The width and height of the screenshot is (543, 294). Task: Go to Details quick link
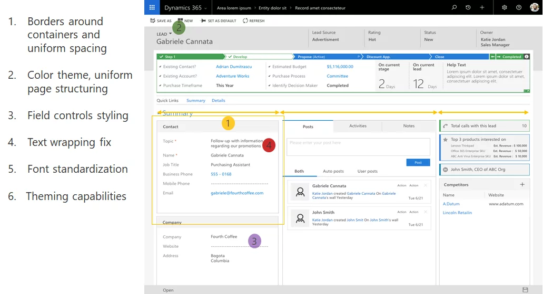[218, 100]
